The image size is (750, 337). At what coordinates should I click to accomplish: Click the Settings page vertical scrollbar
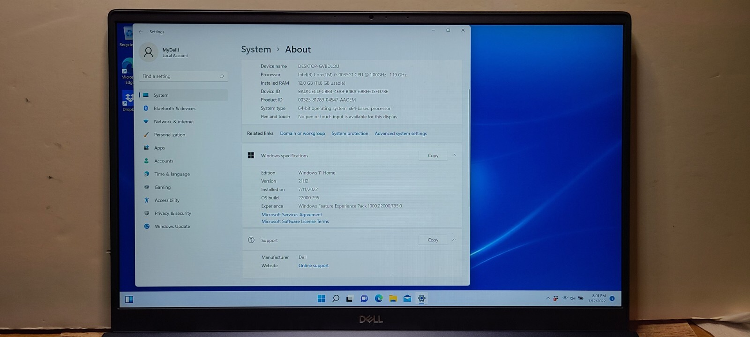(x=469, y=147)
